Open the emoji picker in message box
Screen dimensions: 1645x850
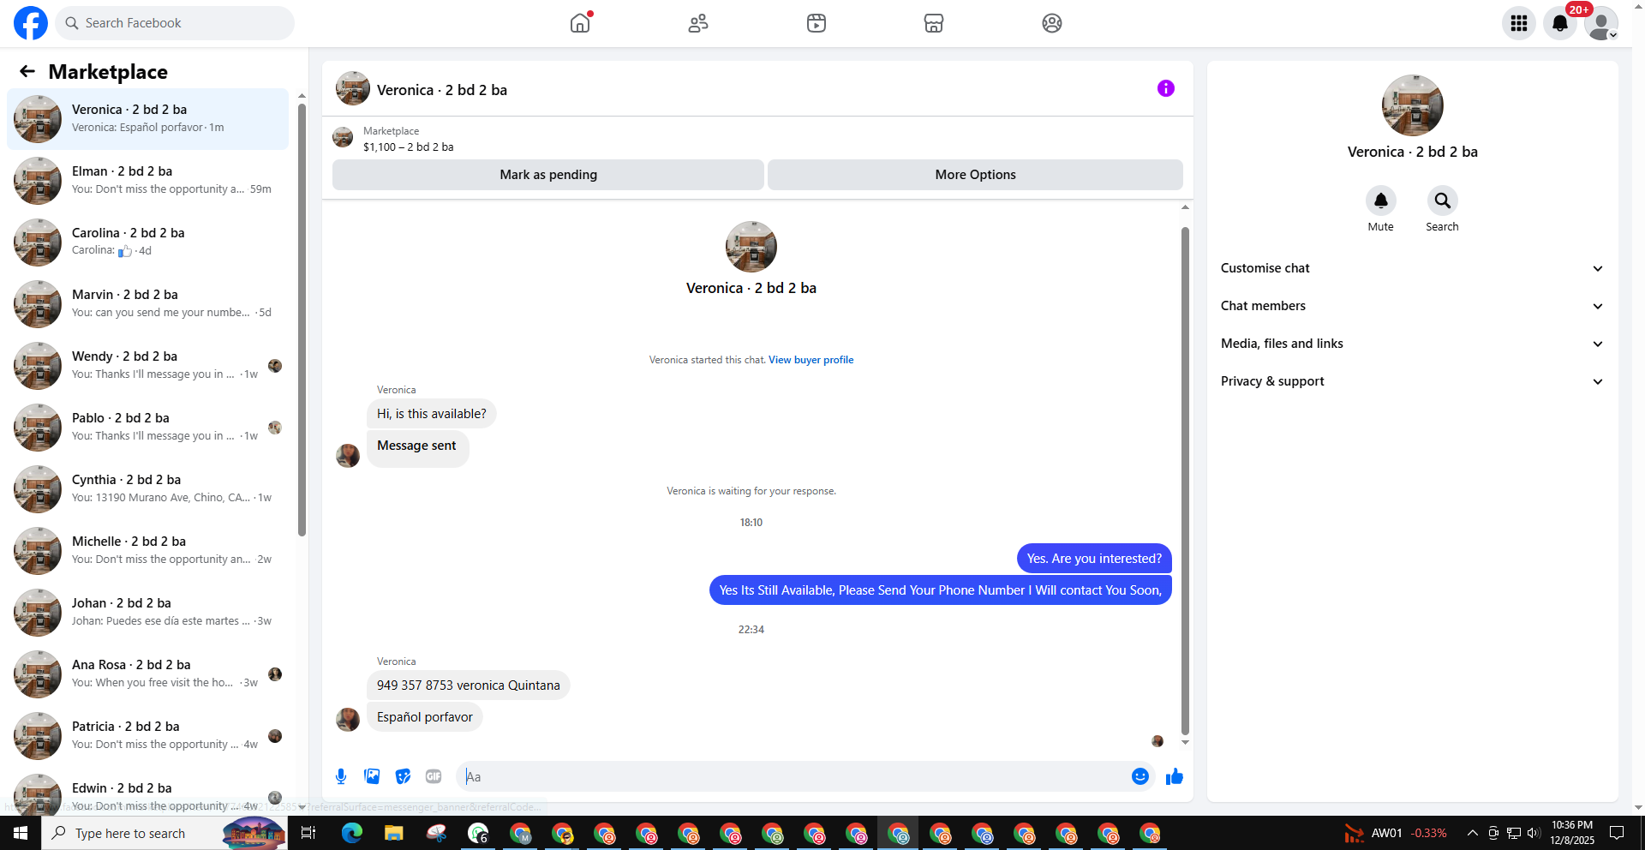tap(1140, 776)
